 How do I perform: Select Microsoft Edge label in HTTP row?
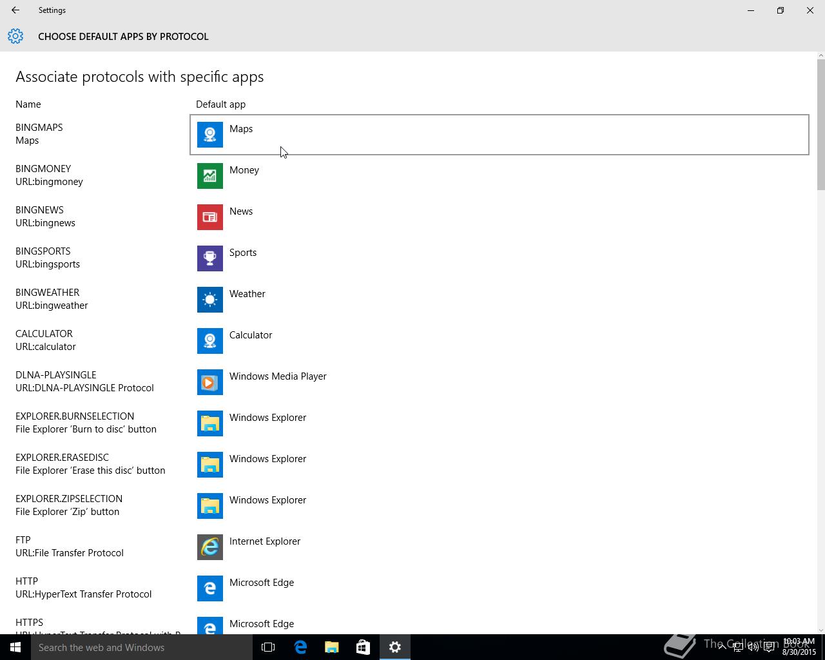[x=262, y=583]
